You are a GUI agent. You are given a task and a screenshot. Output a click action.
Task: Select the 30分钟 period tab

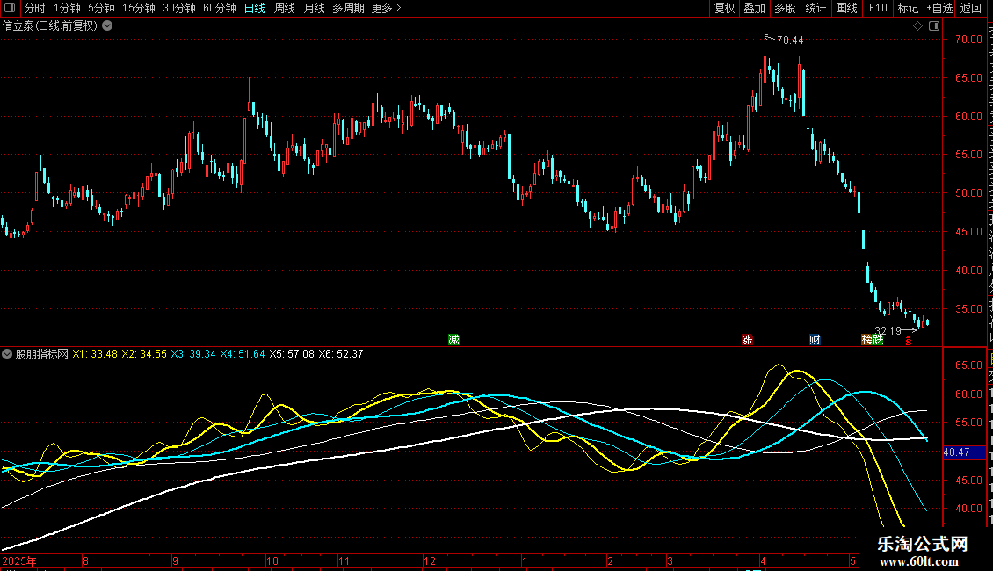pos(178,8)
